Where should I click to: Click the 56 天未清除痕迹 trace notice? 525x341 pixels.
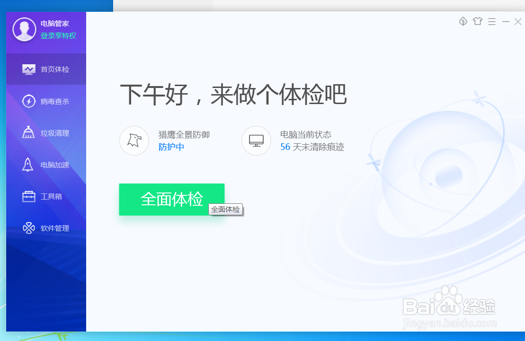[x=313, y=147]
